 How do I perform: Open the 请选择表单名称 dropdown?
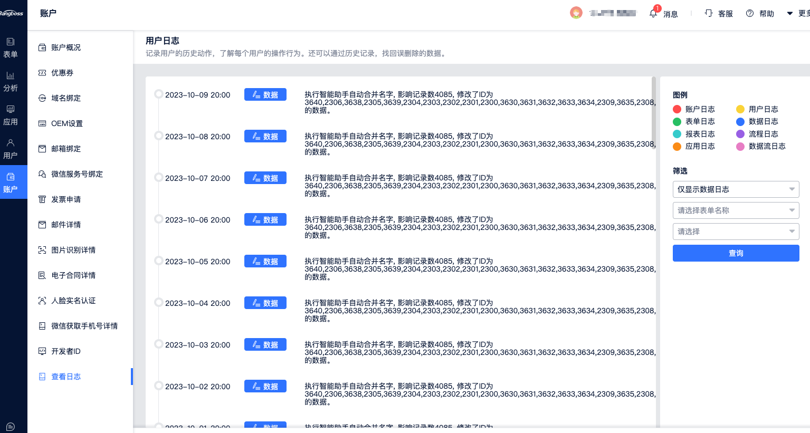[x=736, y=210]
